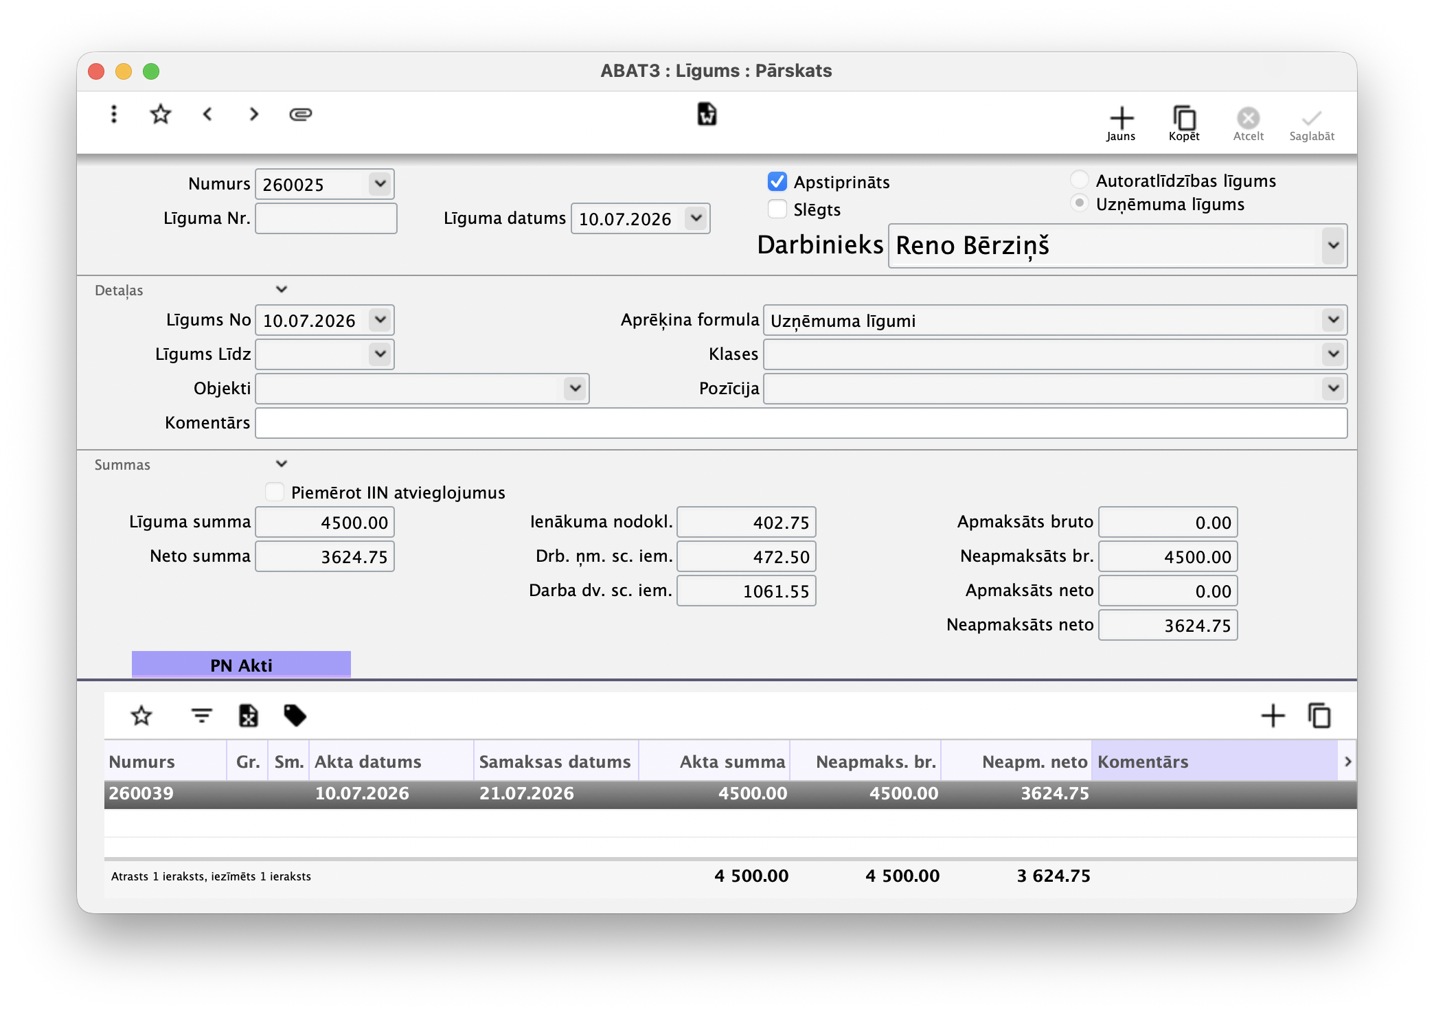The height and width of the screenshot is (1015, 1434).
Task: Collapse the Summas section
Action: pyautogui.click(x=281, y=464)
